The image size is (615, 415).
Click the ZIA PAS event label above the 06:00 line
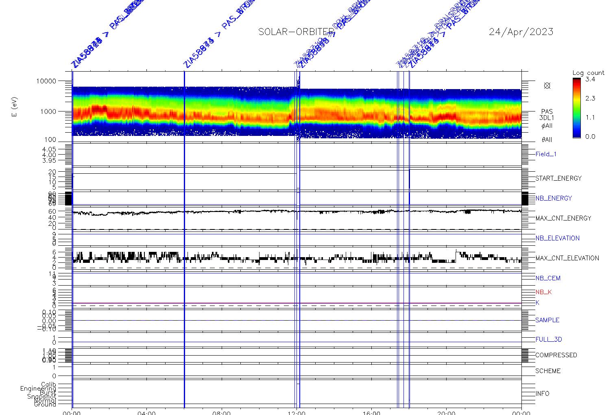[220, 35]
